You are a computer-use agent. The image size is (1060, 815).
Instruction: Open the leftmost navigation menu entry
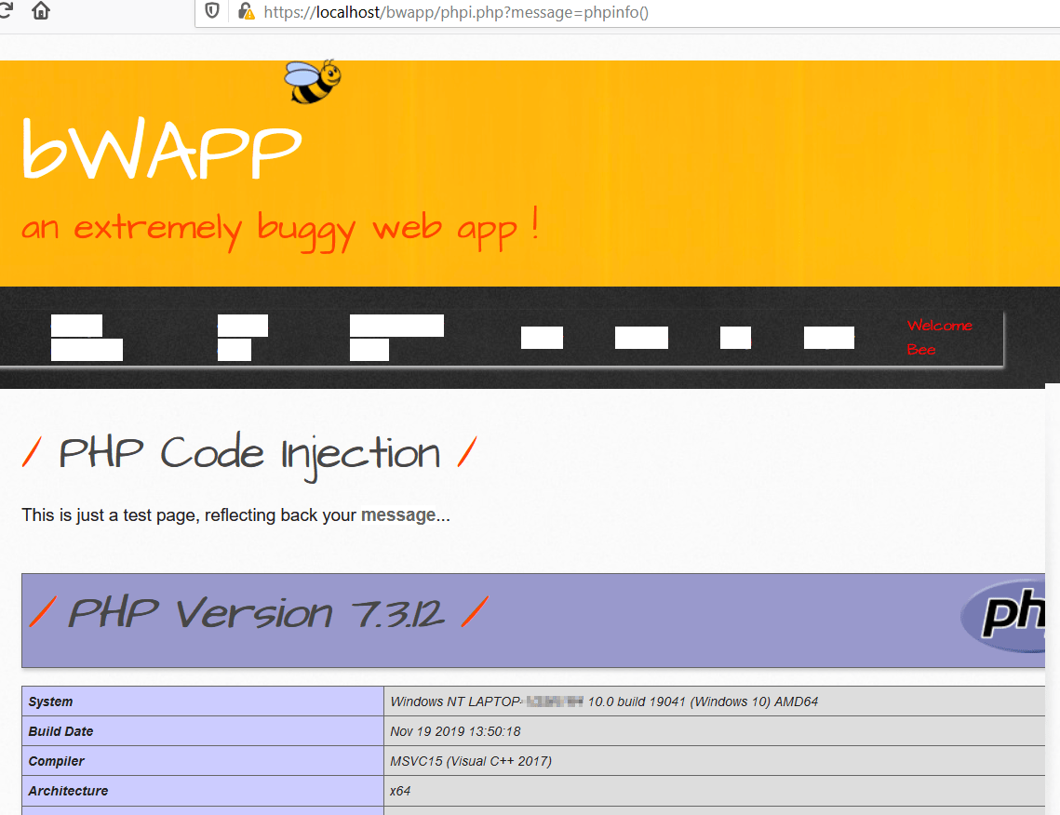[x=86, y=337]
